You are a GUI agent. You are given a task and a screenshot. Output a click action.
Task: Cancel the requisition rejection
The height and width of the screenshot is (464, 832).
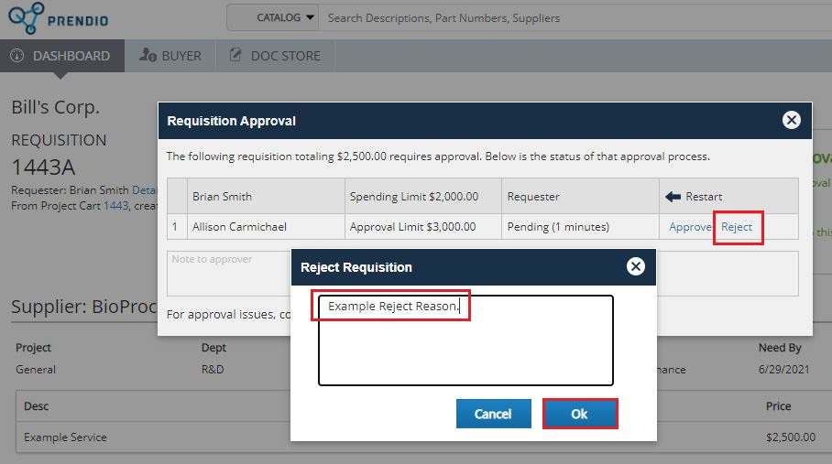click(493, 414)
